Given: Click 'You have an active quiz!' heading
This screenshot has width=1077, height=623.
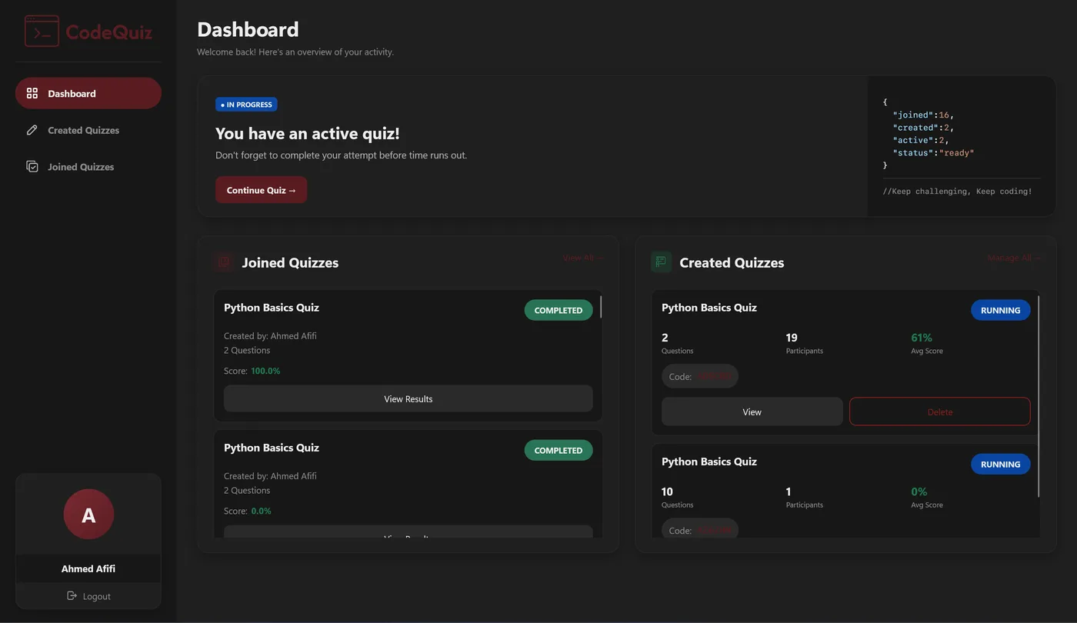Looking at the screenshot, I should click(308, 133).
